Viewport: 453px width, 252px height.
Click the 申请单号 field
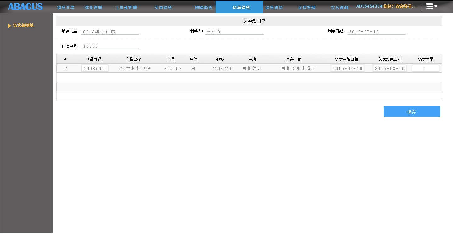110,46
